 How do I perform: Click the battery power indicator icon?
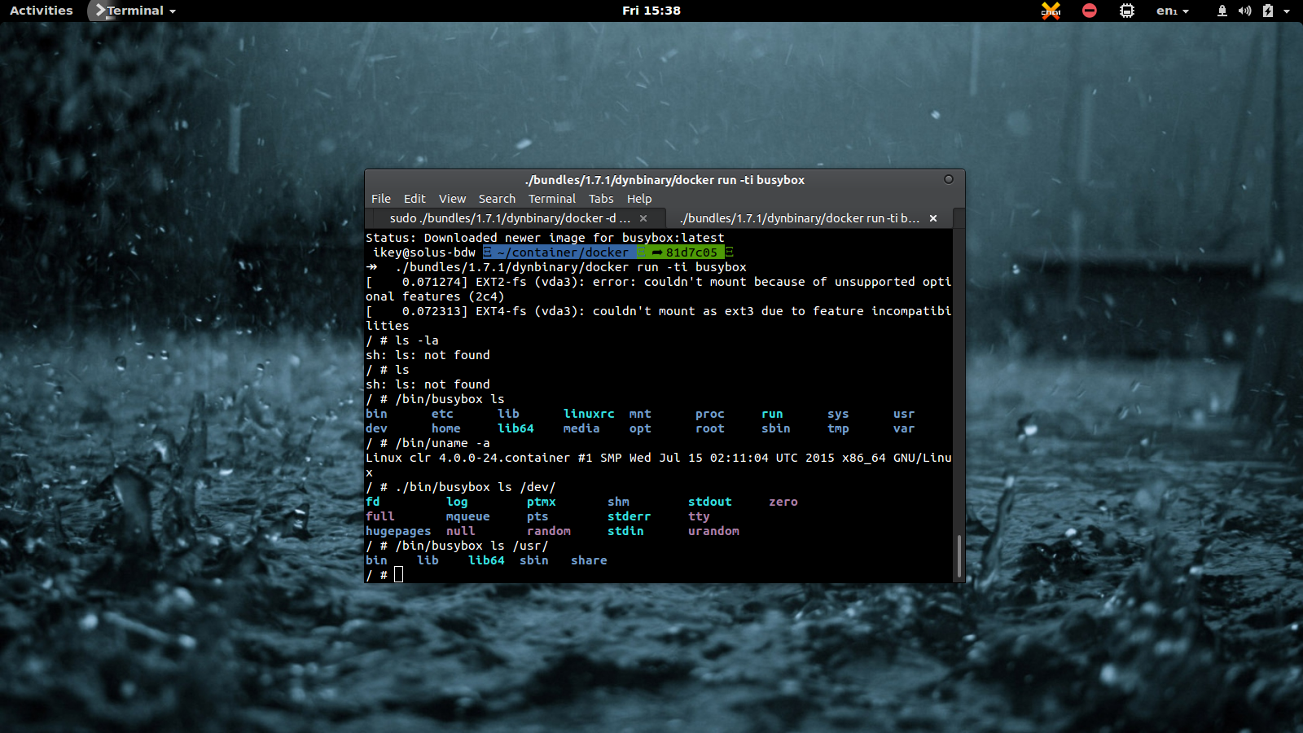1267,11
